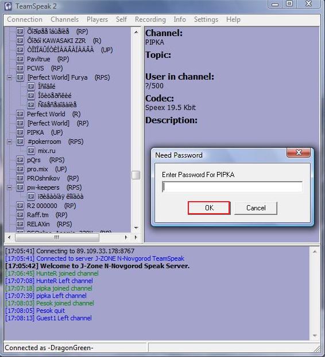Select the Raff.tm (RP) channel
Image resolution: width=325 pixels, height=357 pixels.
pos(47,215)
